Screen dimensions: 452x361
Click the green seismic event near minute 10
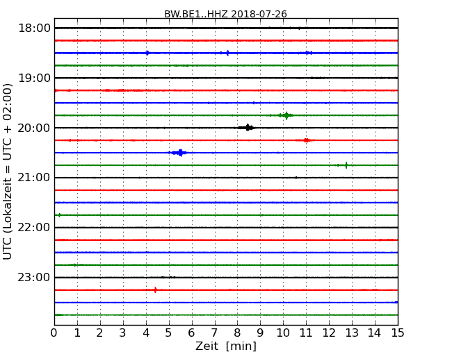tap(284, 115)
